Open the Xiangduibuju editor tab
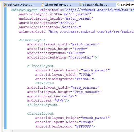Image resolution: width=134 pixels, height=132 pixels. pos(56,5)
